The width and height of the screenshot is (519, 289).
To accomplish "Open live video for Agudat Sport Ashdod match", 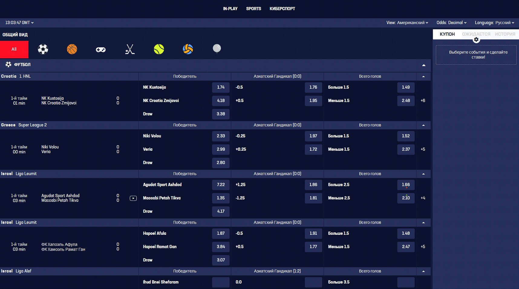I will 133,198.
